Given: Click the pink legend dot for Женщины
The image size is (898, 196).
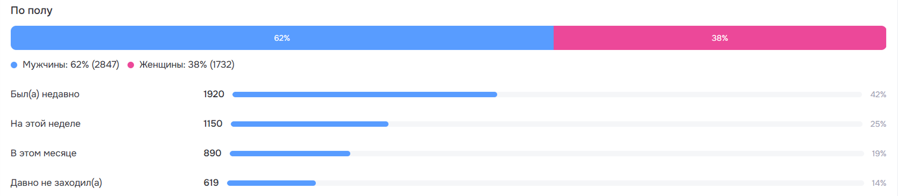Looking at the screenshot, I should pyautogui.click(x=131, y=65).
